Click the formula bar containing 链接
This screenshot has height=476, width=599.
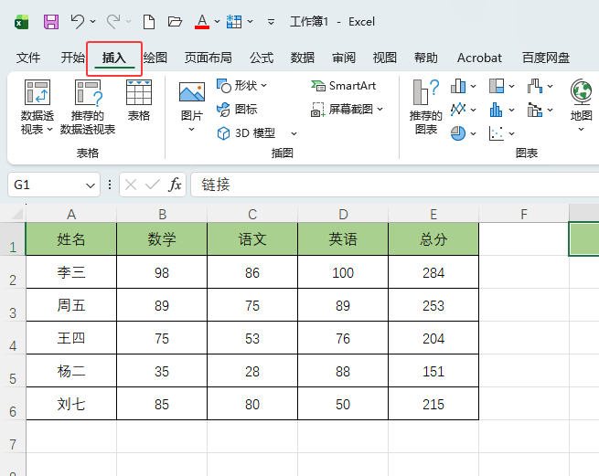[x=395, y=185]
